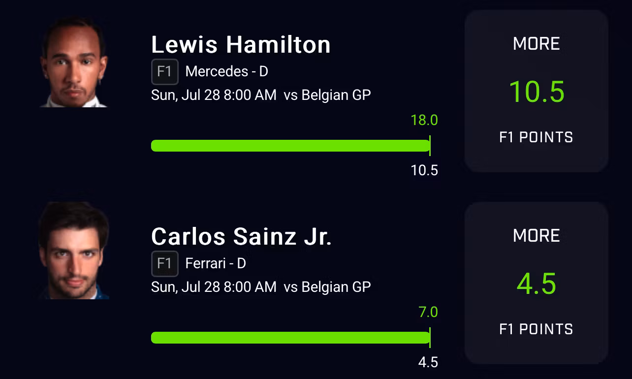
Task: Click the green 4.5 number in Sainz's card
Action: click(x=536, y=284)
